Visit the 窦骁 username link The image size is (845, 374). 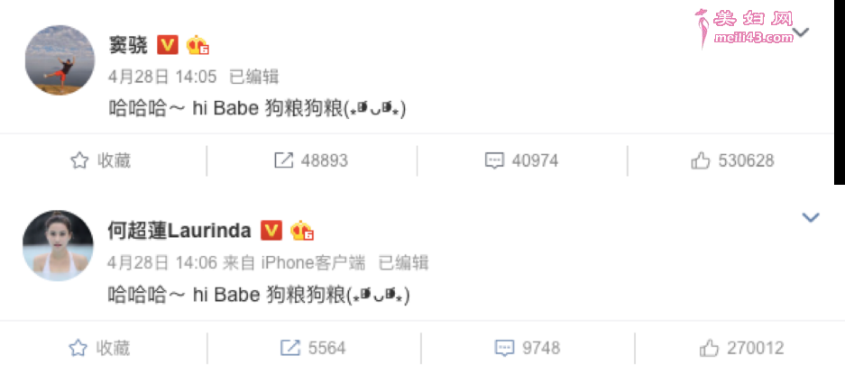(x=128, y=46)
